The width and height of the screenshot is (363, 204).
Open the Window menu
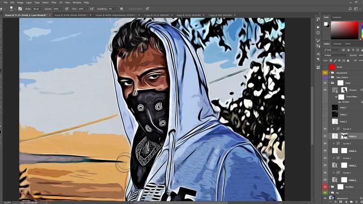[x=77, y=2]
